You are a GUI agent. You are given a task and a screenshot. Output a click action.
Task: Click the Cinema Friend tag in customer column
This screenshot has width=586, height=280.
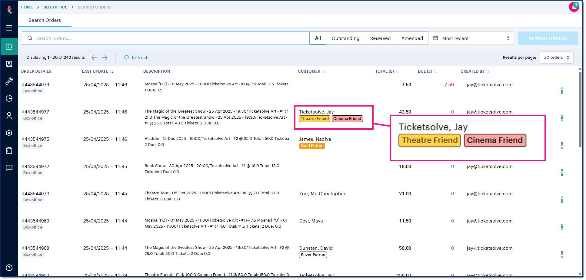click(x=347, y=119)
